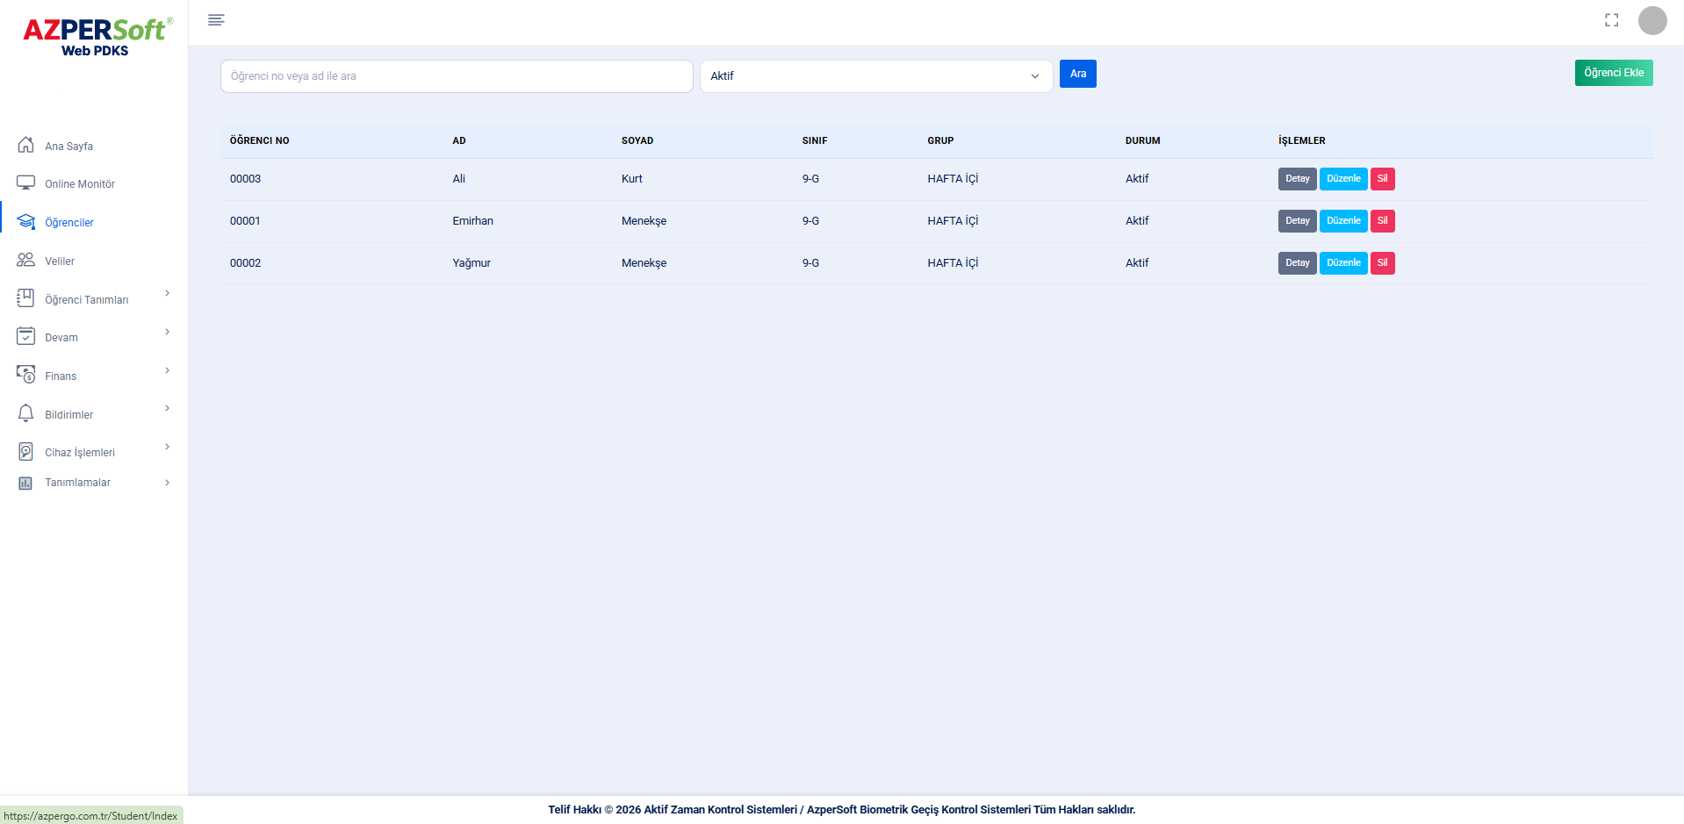Click Sil for Yağmur Menekşe
The width and height of the screenshot is (1684, 824).
pos(1382,263)
